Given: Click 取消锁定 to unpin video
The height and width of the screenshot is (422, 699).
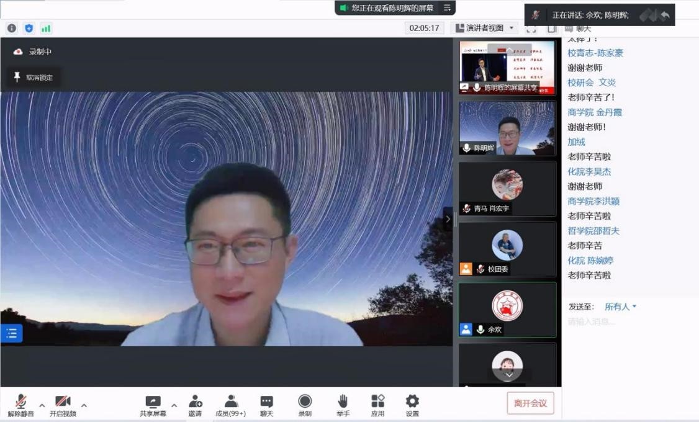Looking at the screenshot, I should click(x=34, y=78).
